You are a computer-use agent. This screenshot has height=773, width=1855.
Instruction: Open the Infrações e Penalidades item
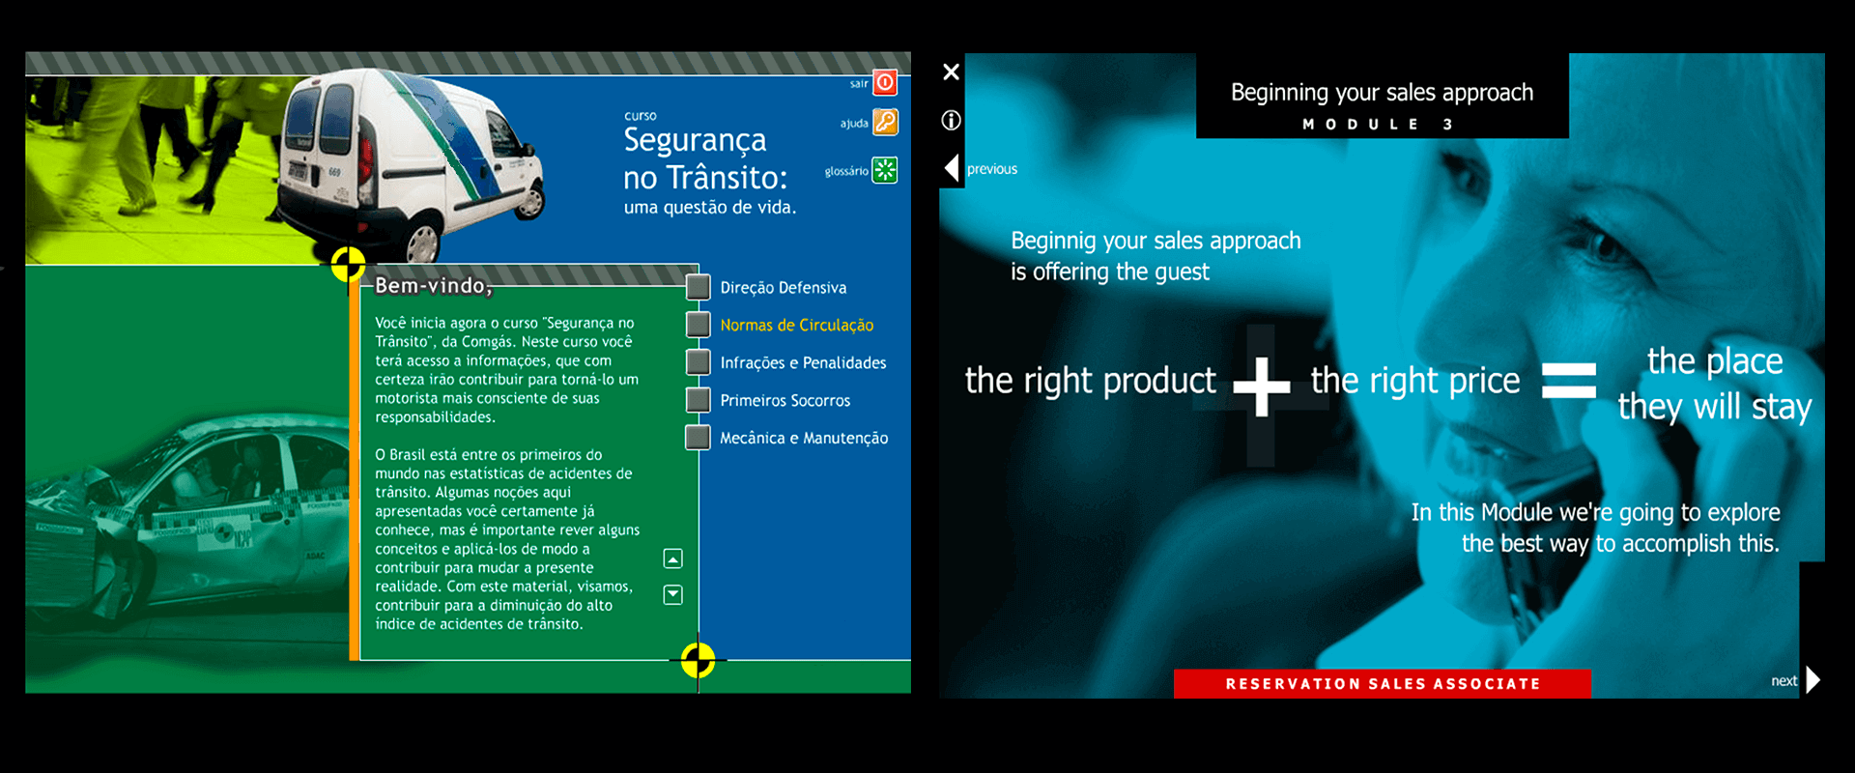point(803,363)
